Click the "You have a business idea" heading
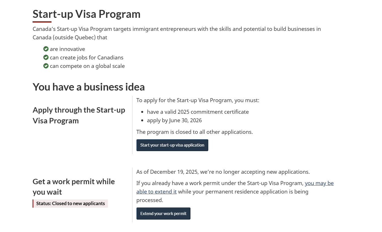 point(89,87)
